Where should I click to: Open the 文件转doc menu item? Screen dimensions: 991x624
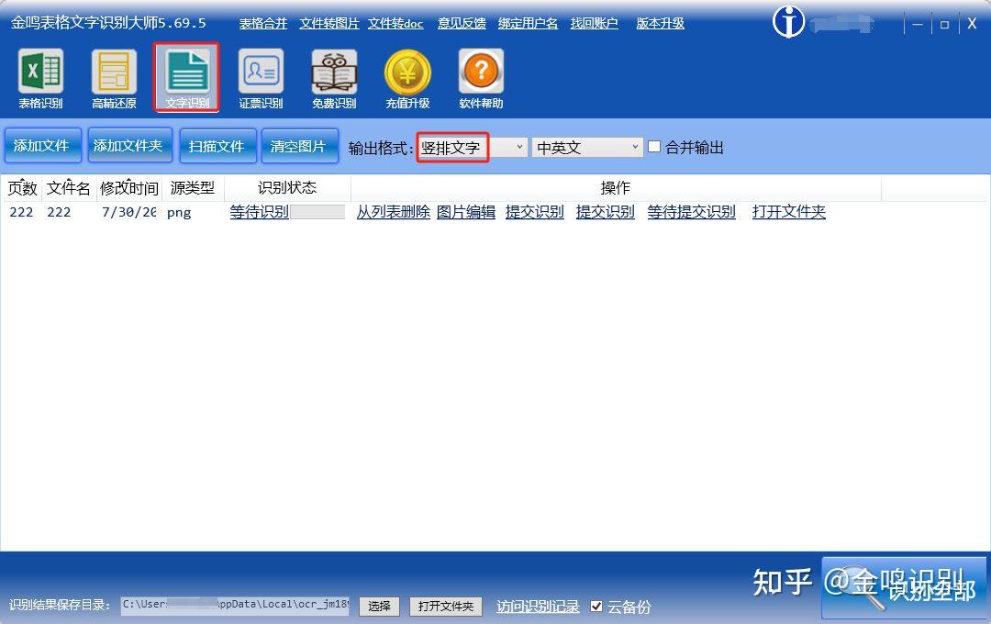tap(395, 23)
